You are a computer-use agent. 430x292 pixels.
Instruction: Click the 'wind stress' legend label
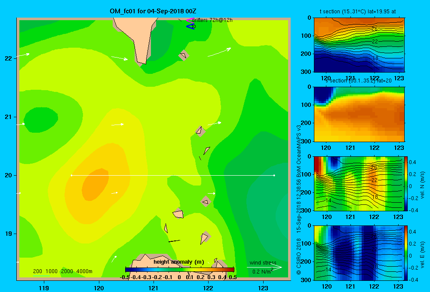263,263
